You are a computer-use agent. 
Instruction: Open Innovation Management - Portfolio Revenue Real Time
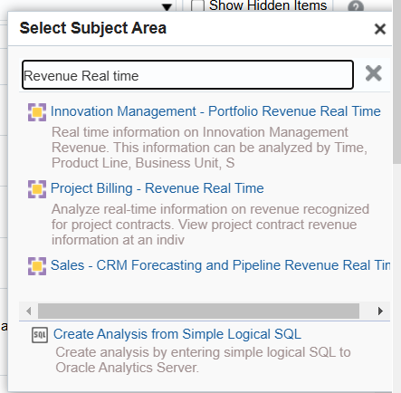point(215,111)
